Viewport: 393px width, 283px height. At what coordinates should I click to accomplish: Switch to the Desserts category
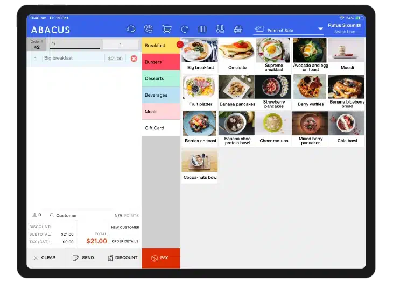(161, 78)
